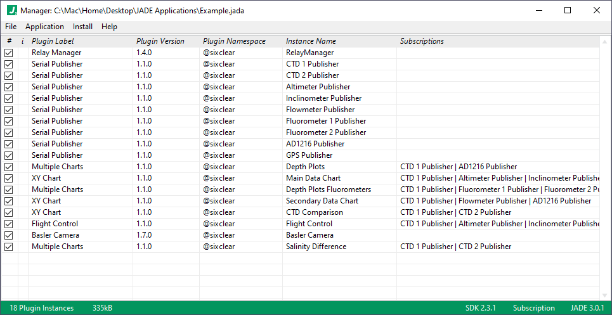The height and width of the screenshot is (315, 612).
Task: Select the GPS Publisher instance name
Action: pos(309,155)
